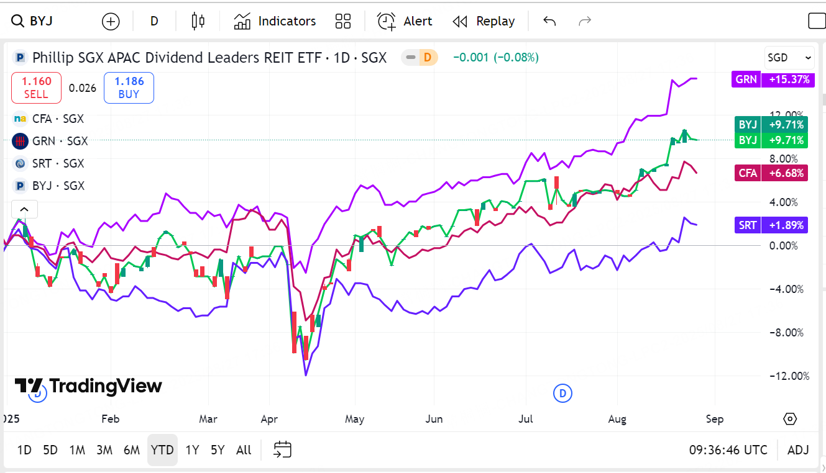This screenshot has height=473, width=826.
Task: Open symbol search magnifier icon
Action: (x=17, y=21)
